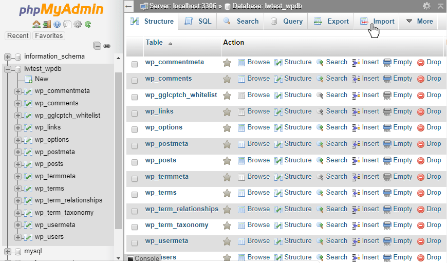Sort by the Table column header

[154, 43]
